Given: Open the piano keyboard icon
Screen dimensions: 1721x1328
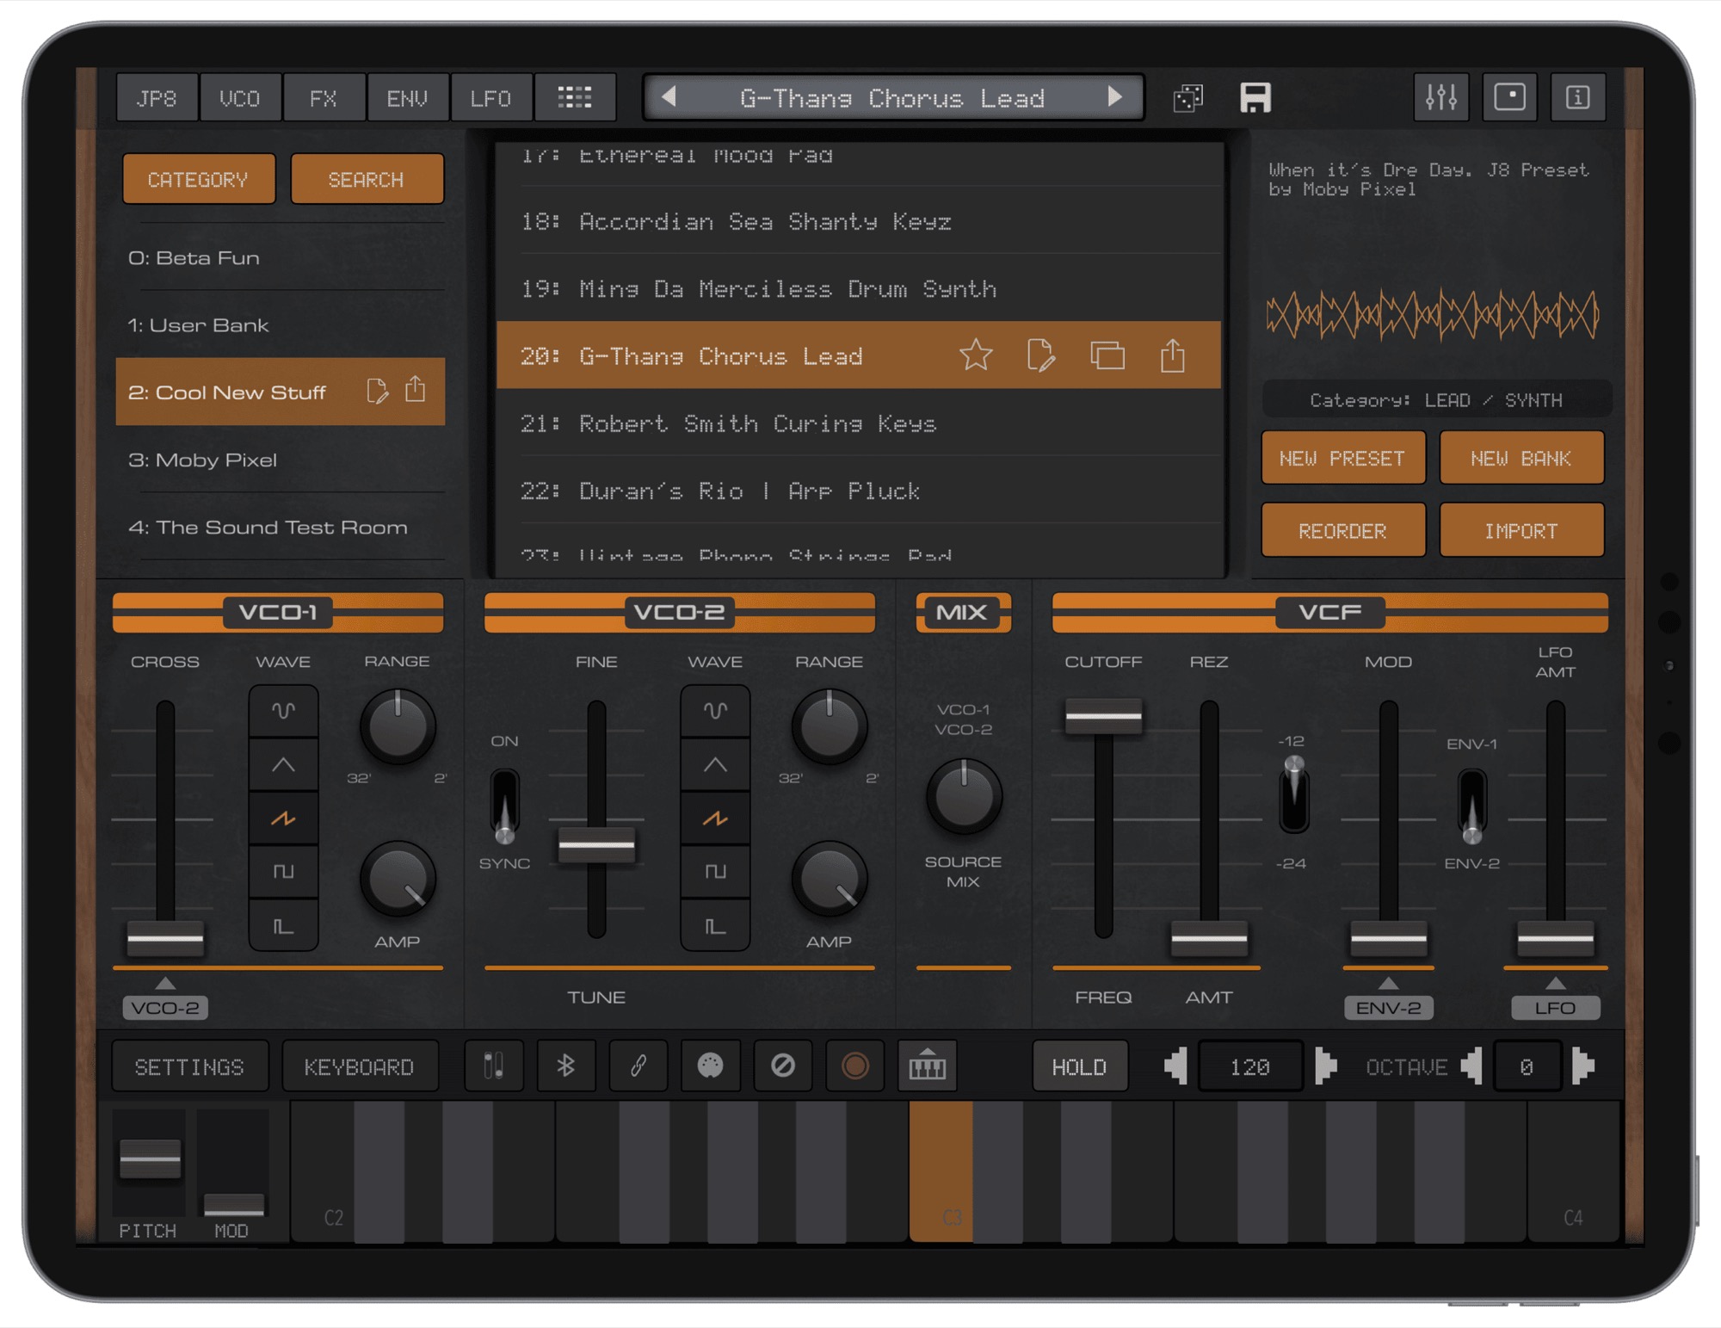Looking at the screenshot, I should tap(927, 1066).
